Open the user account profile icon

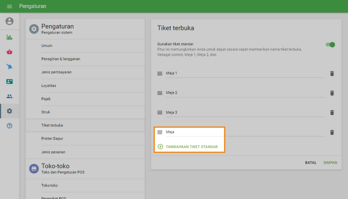coord(10,21)
